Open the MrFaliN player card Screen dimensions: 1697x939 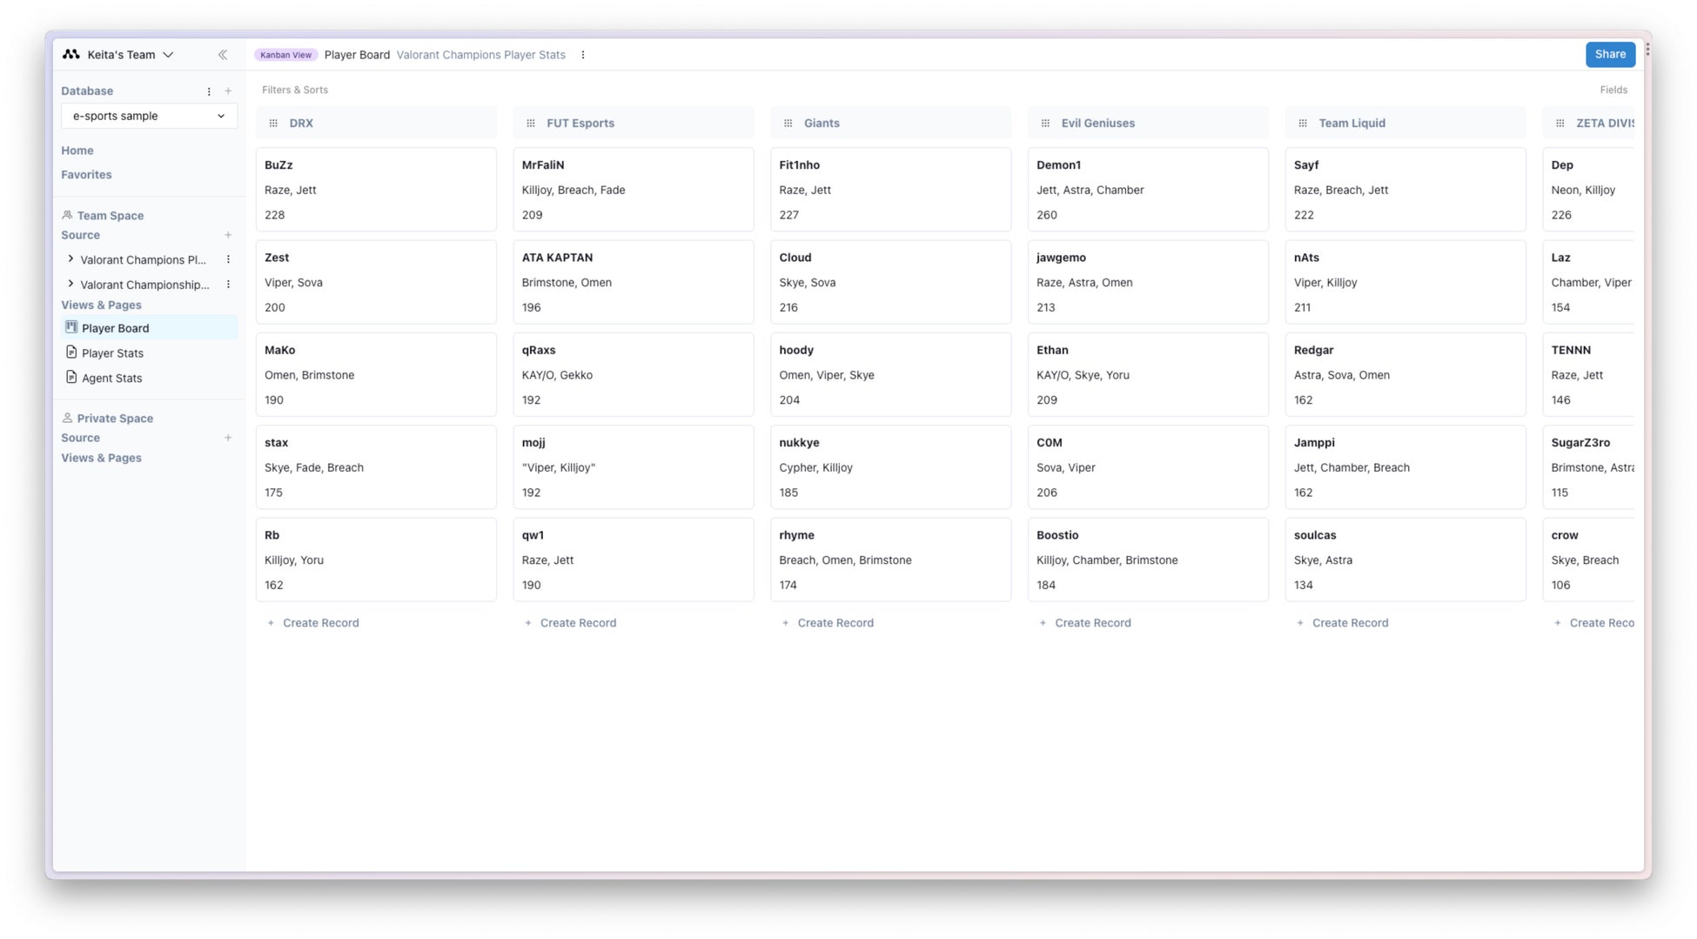[x=634, y=190]
